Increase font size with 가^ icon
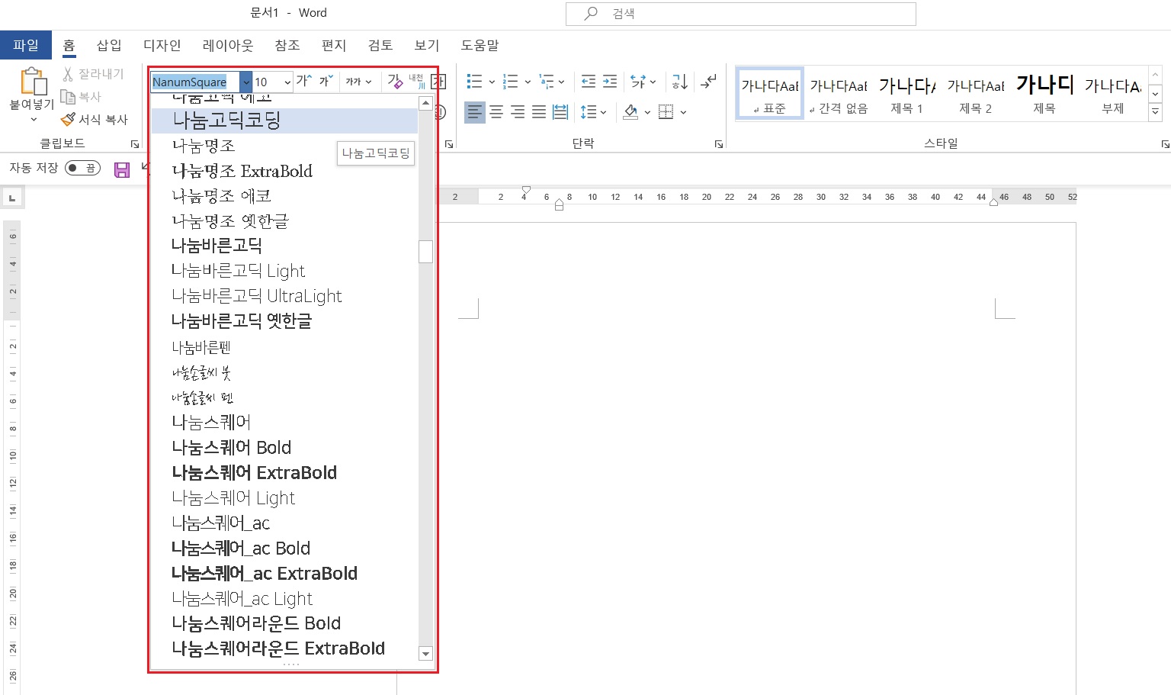Screen dimensions: 1171x695 coord(304,81)
